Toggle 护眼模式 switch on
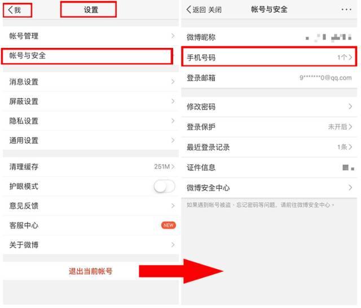The width and height of the screenshot is (361, 308). click(164, 186)
